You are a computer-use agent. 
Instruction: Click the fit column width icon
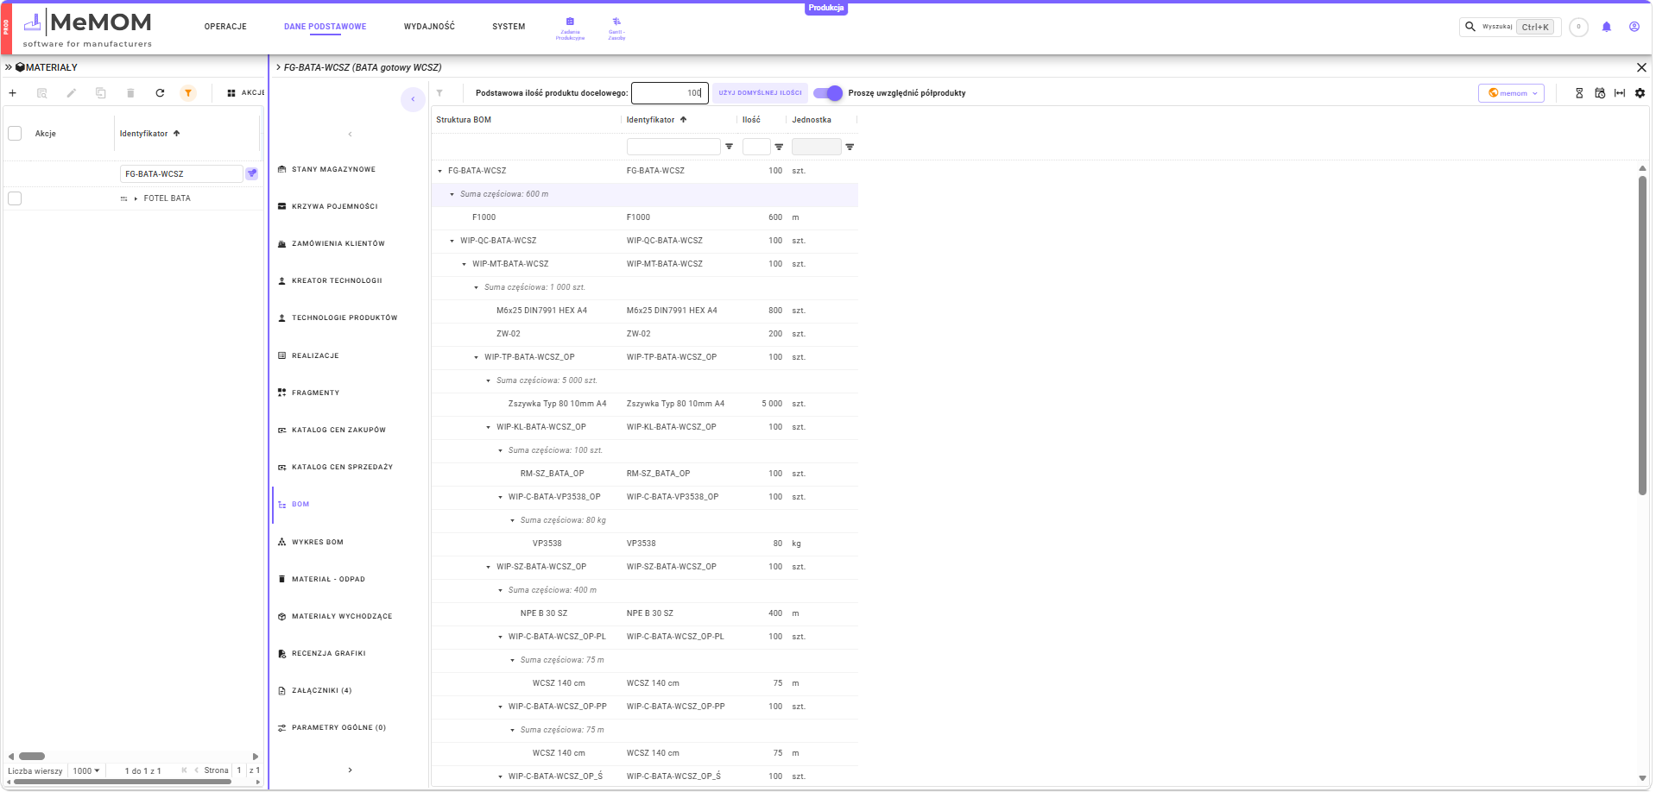(x=1620, y=93)
